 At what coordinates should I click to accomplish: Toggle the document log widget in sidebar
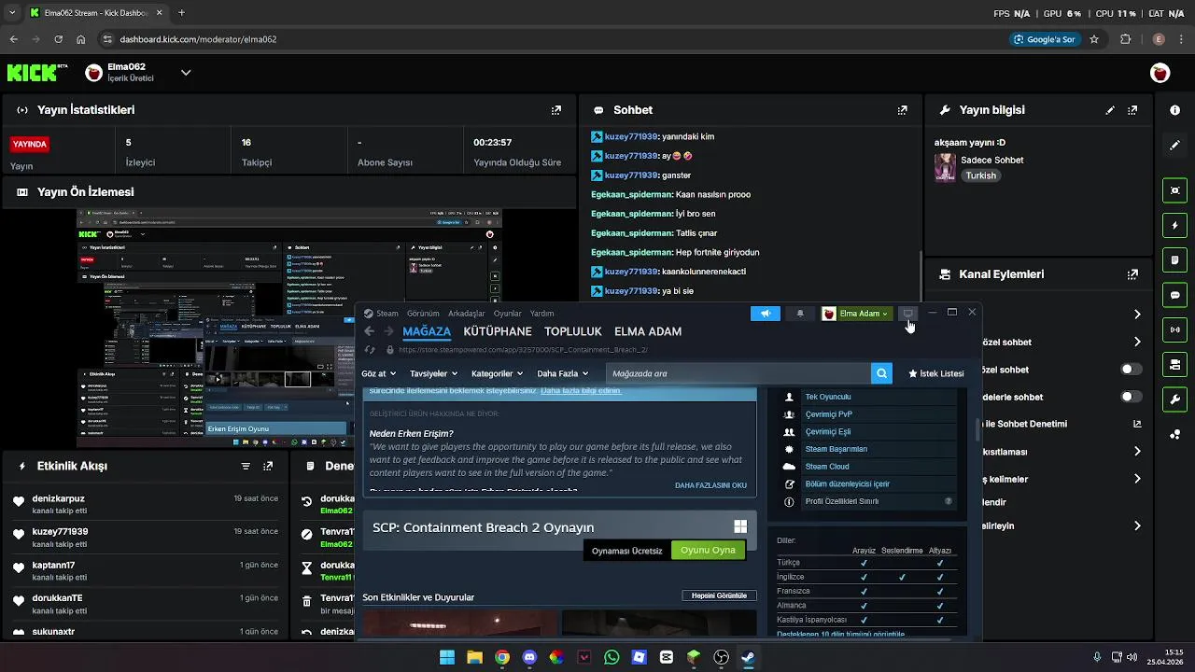coord(1174,260)
